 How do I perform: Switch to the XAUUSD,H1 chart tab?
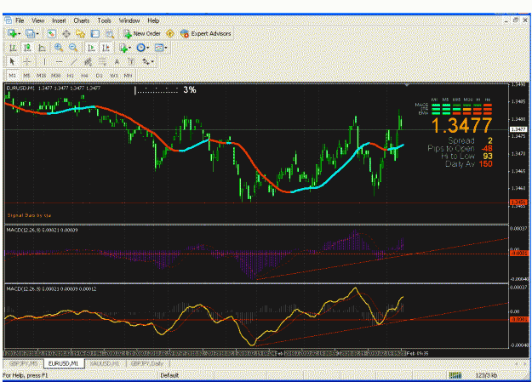[105, 363]
